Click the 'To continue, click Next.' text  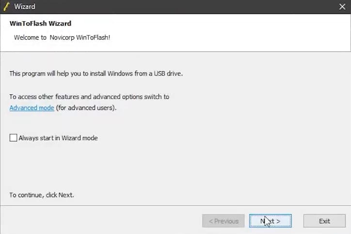pos(42,195)
